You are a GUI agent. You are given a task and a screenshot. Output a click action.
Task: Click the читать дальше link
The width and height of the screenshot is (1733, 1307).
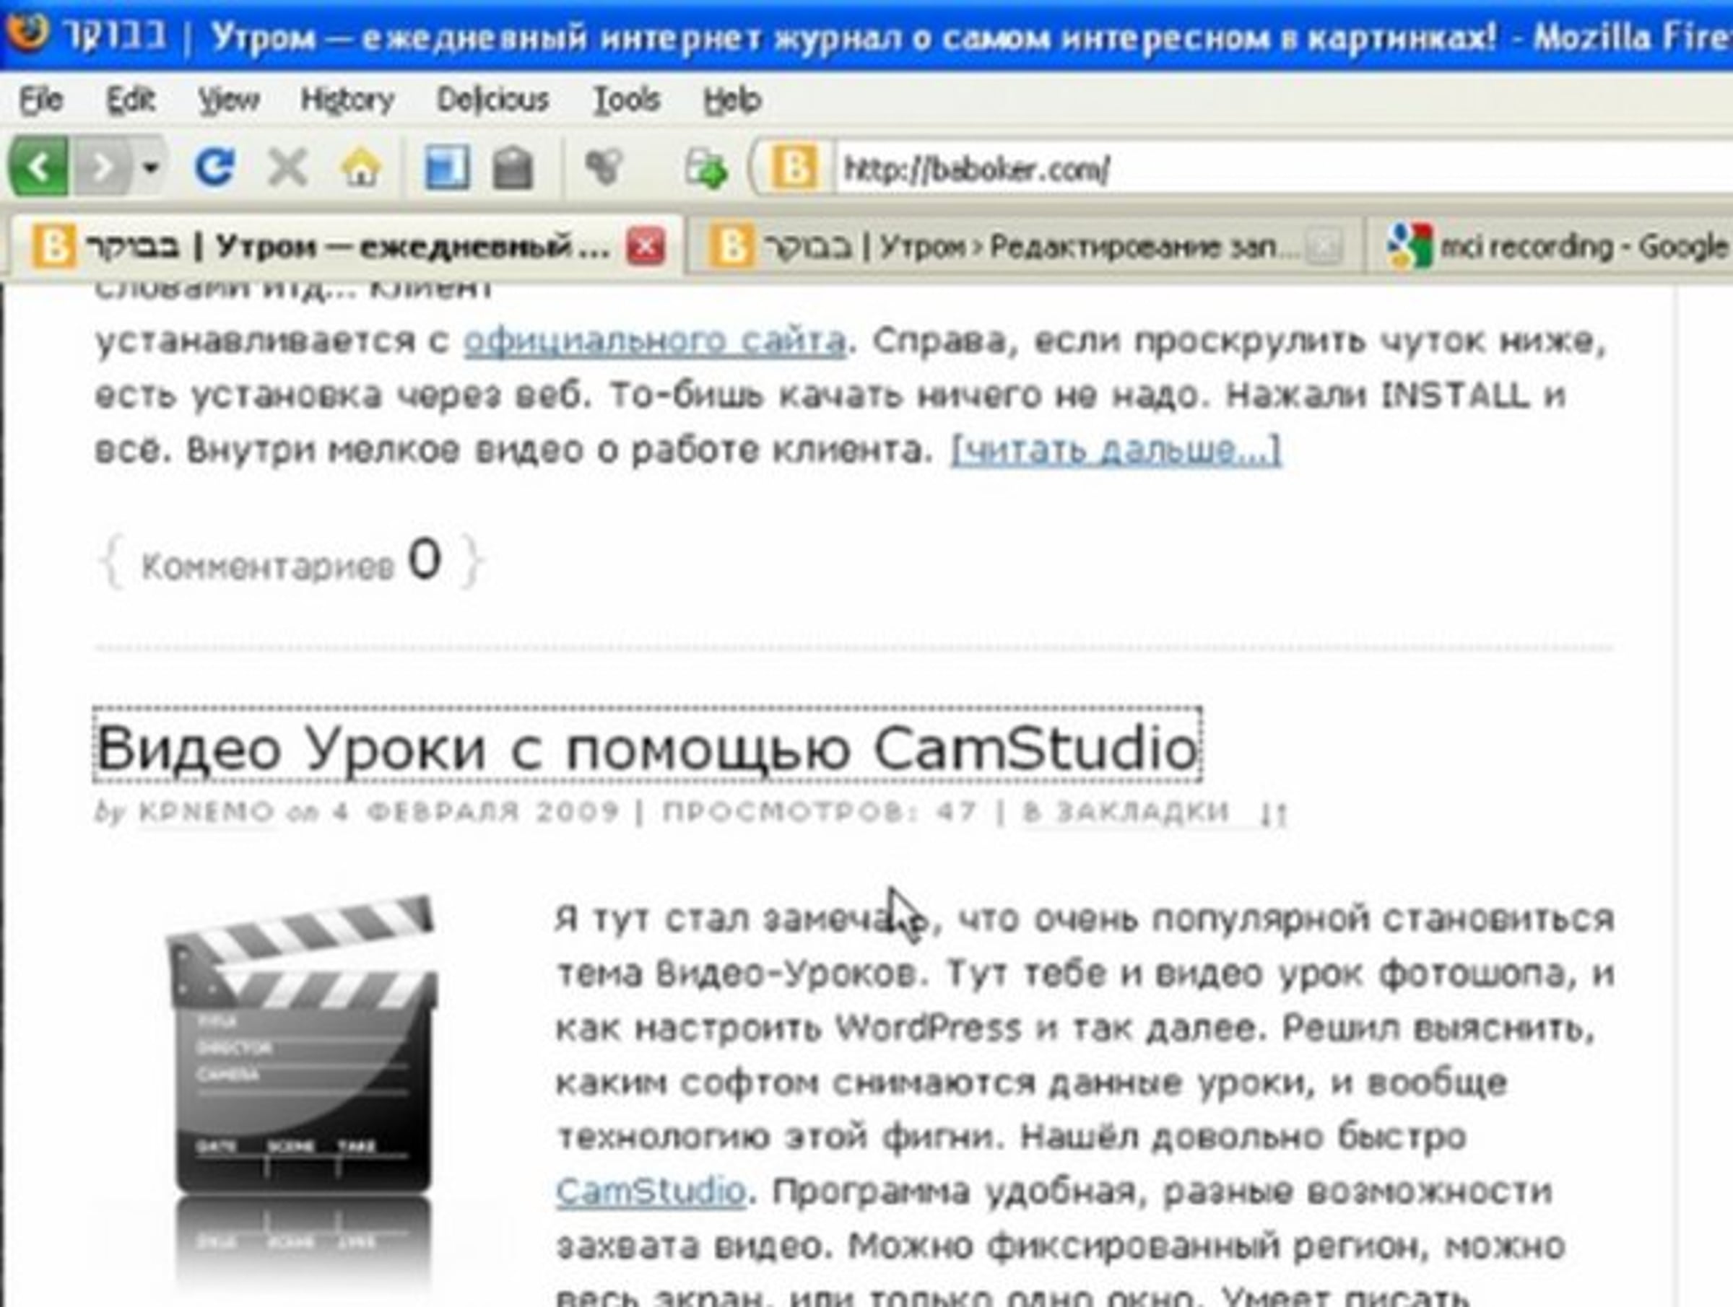pos(1115,450)
